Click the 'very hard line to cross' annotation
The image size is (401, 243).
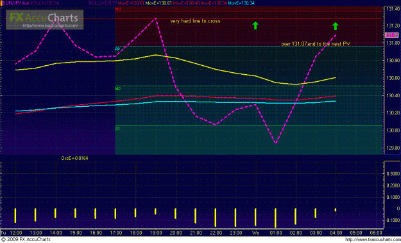pos(195,21)
